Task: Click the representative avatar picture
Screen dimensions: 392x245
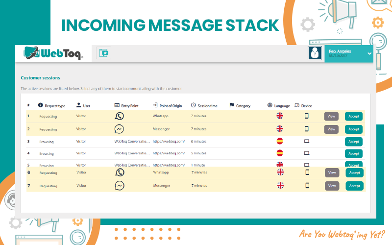Action: (x=315, y=53)
